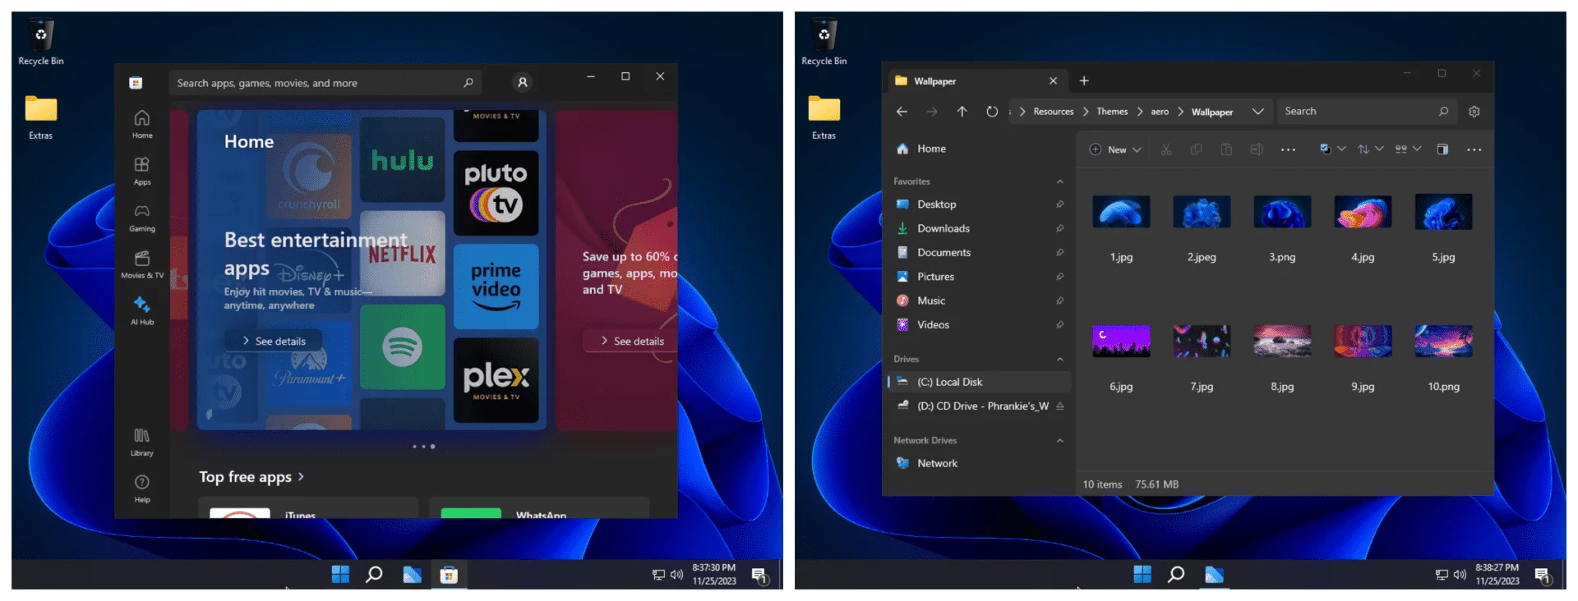The width and height of the screenshot is (1578, 601).
Task: See details for Best entertainment apps
Action: click(x=274, y=341)
